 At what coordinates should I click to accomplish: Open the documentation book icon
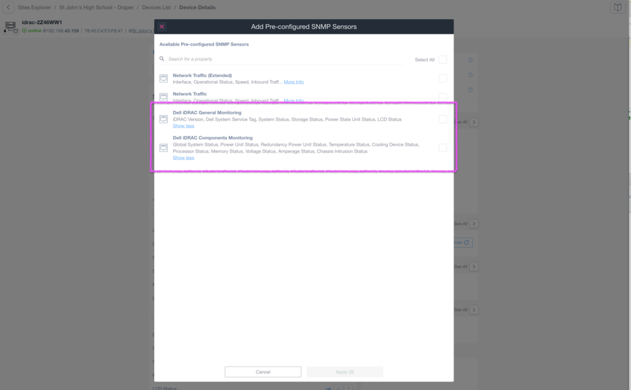[x=617, y=7]
